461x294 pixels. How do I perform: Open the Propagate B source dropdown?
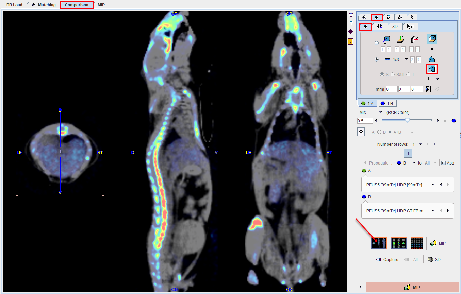(x=414, y=163)
